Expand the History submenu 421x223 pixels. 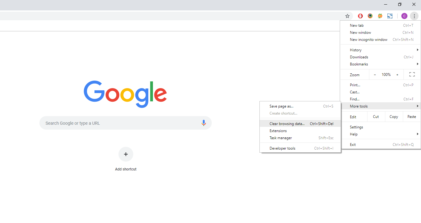tap(380, 50)
